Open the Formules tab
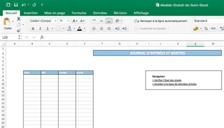 click(x=79, y=13)
